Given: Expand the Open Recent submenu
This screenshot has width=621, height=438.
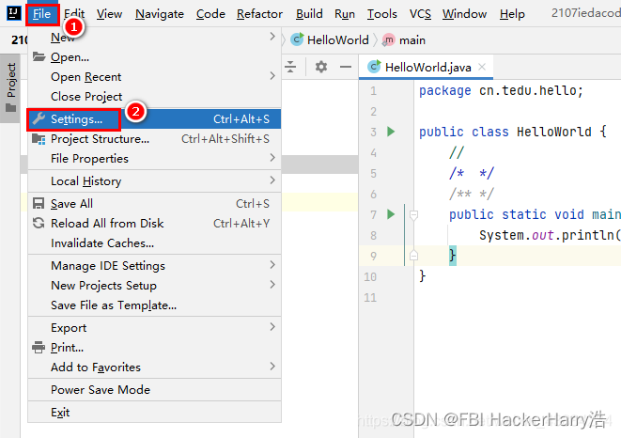Looking at the screenshot, I should (x=272, y=75).
